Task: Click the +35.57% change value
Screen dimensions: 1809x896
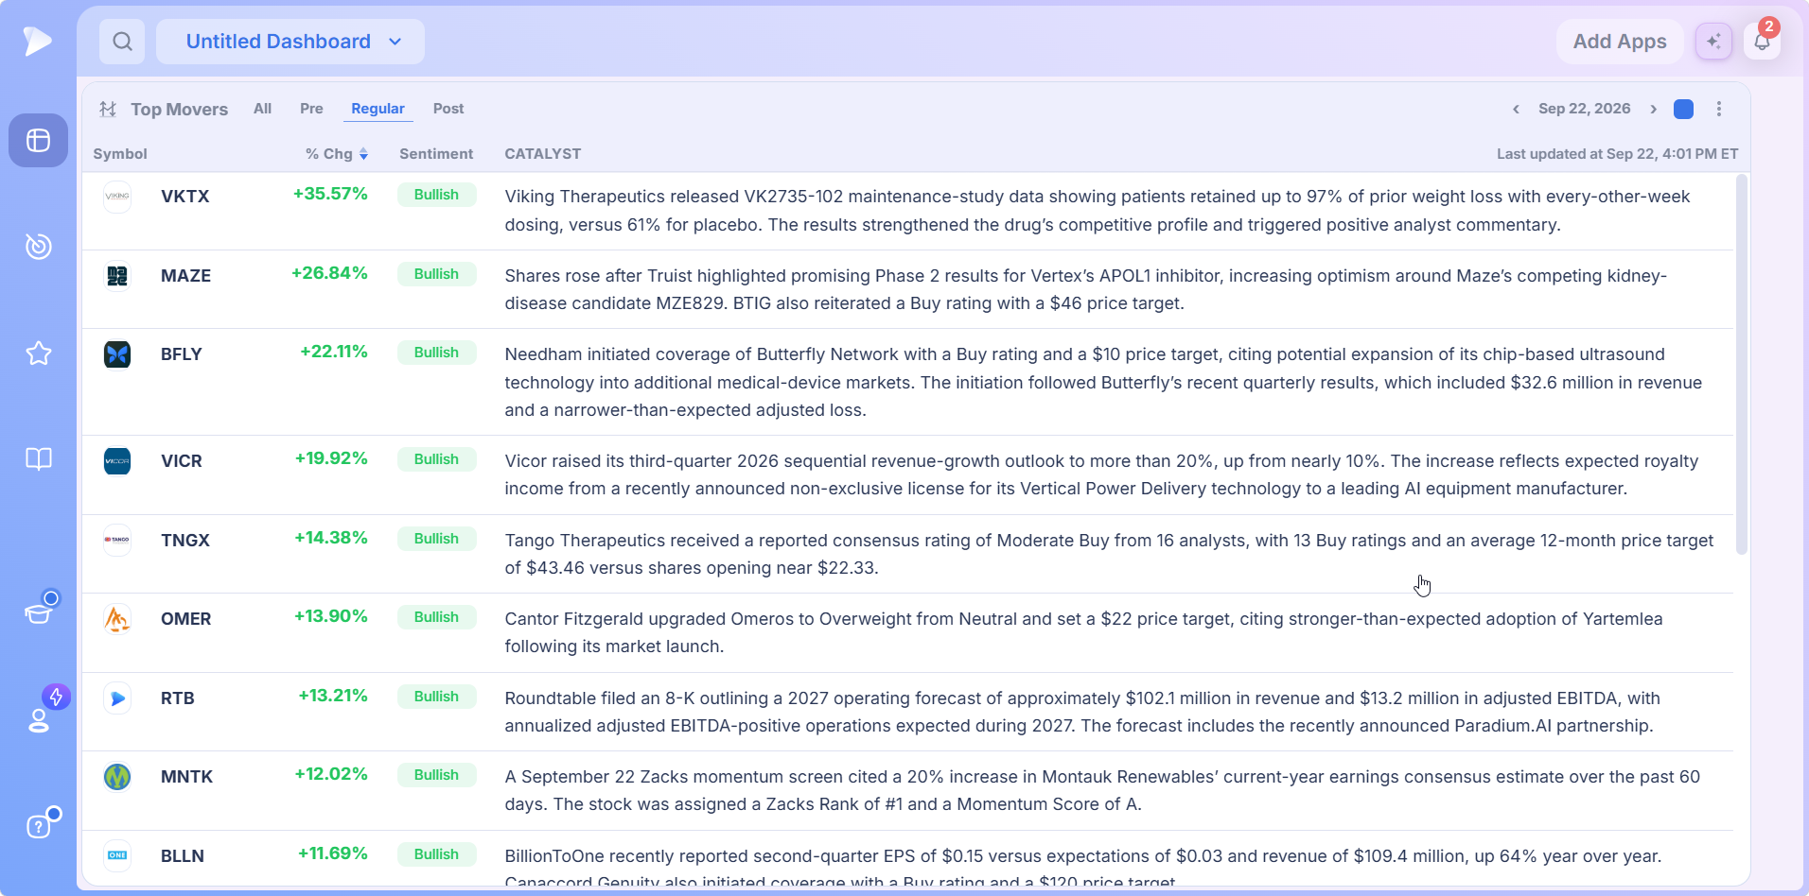Action: coord(330,194)
